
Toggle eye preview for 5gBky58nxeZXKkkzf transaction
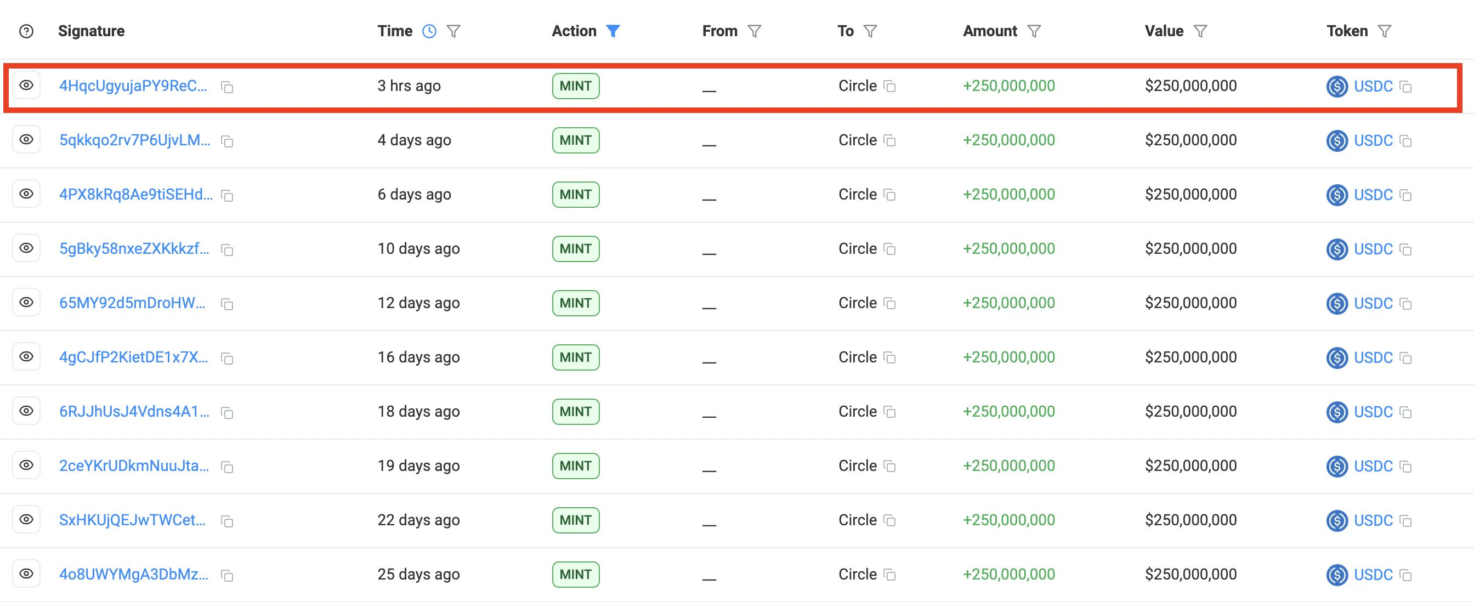(x=26, y=248)
